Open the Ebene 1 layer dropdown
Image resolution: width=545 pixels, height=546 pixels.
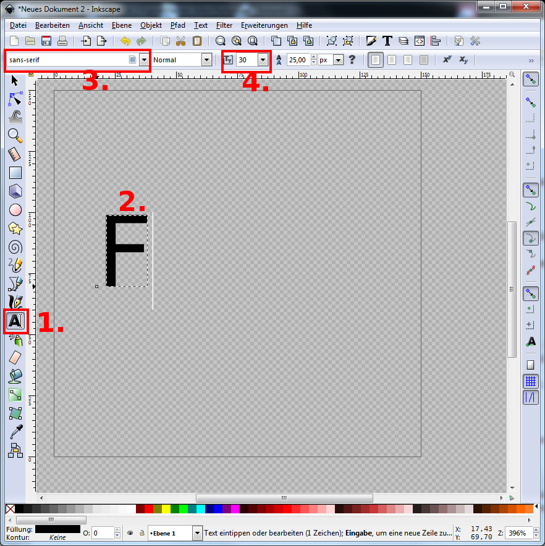197,533
